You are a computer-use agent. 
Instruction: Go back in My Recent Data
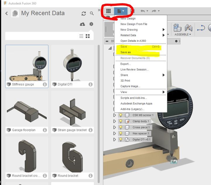pyautogui.click(x=6, y=13)
